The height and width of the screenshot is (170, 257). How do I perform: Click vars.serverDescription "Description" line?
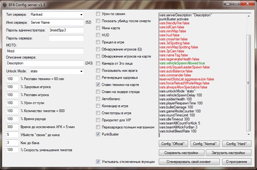point(186,15)
